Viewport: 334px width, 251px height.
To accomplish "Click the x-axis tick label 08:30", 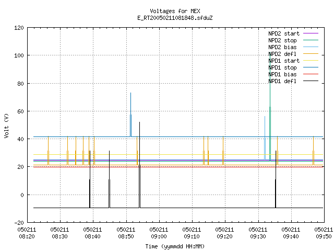I will click(x=60, y=236).
